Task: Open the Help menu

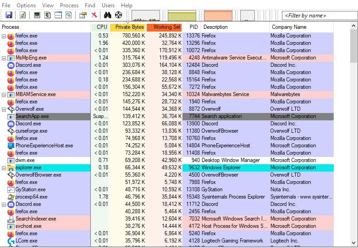Action: pos(127,5)
